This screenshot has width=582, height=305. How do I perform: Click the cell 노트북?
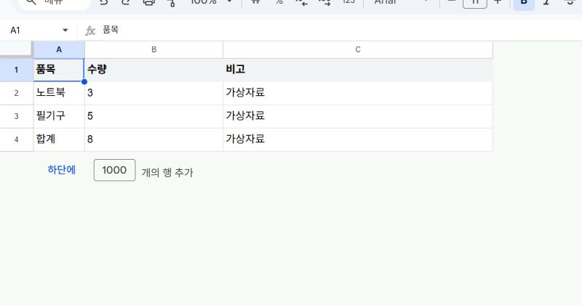(59, 93)
